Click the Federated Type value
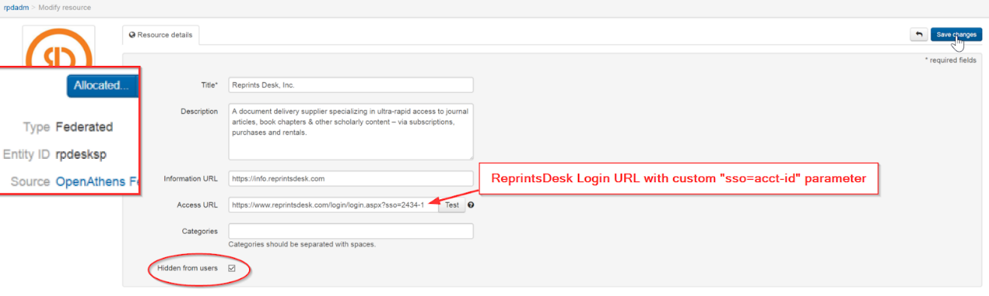989x296 pixels. pyautogui.click(x=84, y=127)
